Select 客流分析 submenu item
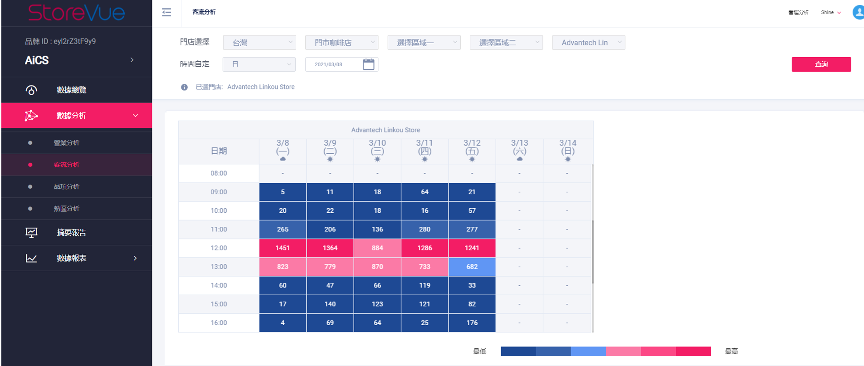Viewport: 864px width, 366px height. click(77, 165)
